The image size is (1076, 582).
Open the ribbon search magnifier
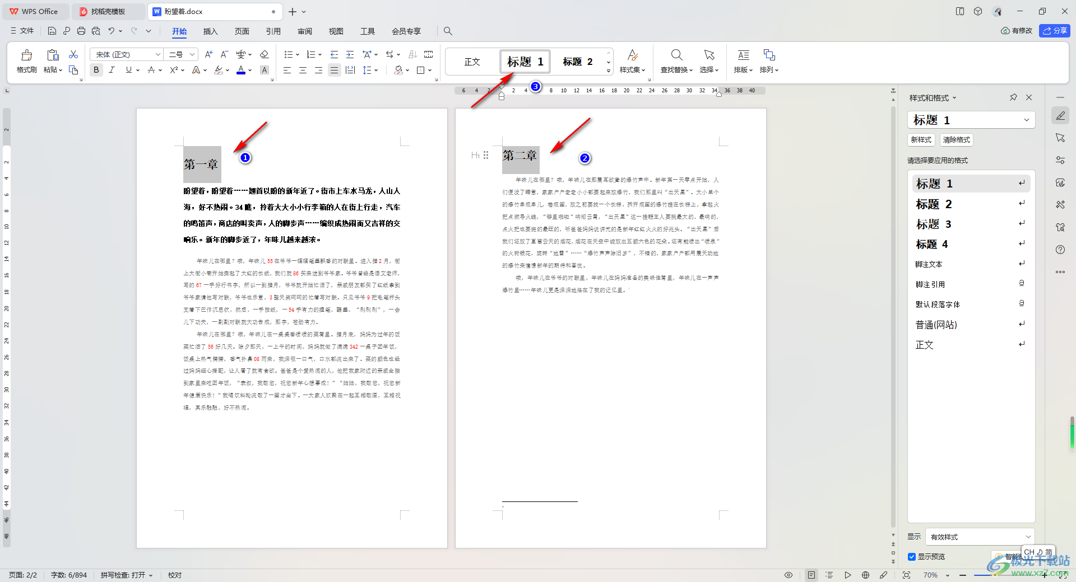tap(448, 31)
